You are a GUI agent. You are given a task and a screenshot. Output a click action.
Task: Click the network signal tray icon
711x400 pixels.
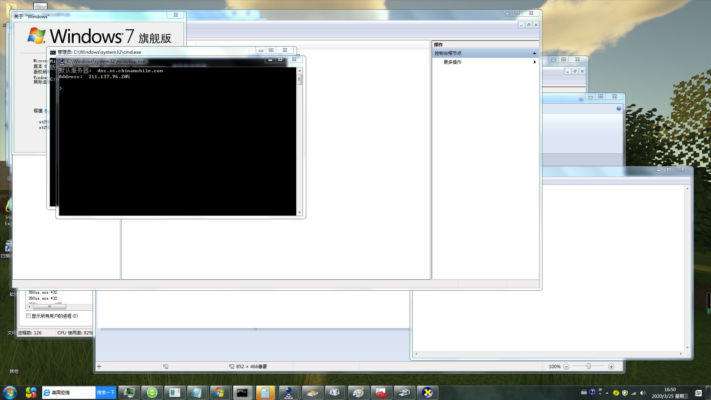[634, 393]
